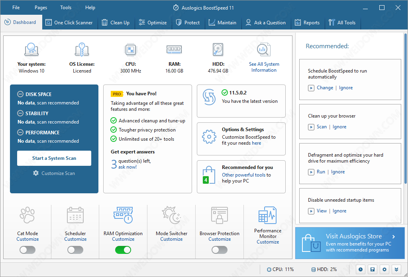Click the shopping bag icon with badge 4
The image size is (408, 277).
[209, 175]
